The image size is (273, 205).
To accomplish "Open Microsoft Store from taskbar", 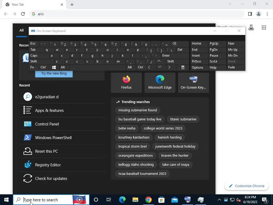I will click(161, 200).
